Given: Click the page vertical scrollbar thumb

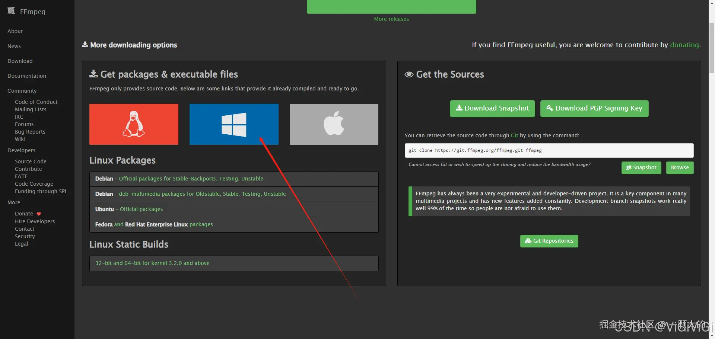Looking at the screenshot, I should (712, 48).
